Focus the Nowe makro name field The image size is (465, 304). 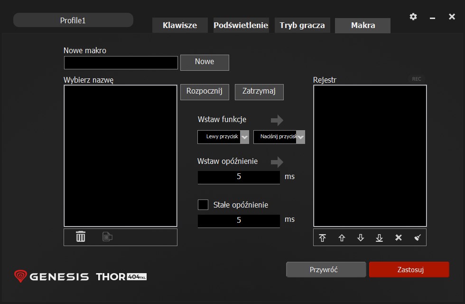coord(121,63)
